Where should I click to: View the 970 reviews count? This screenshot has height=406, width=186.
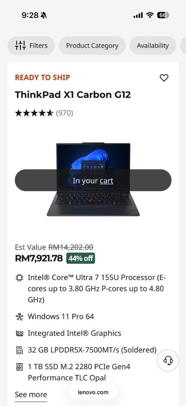coord(64,113)
